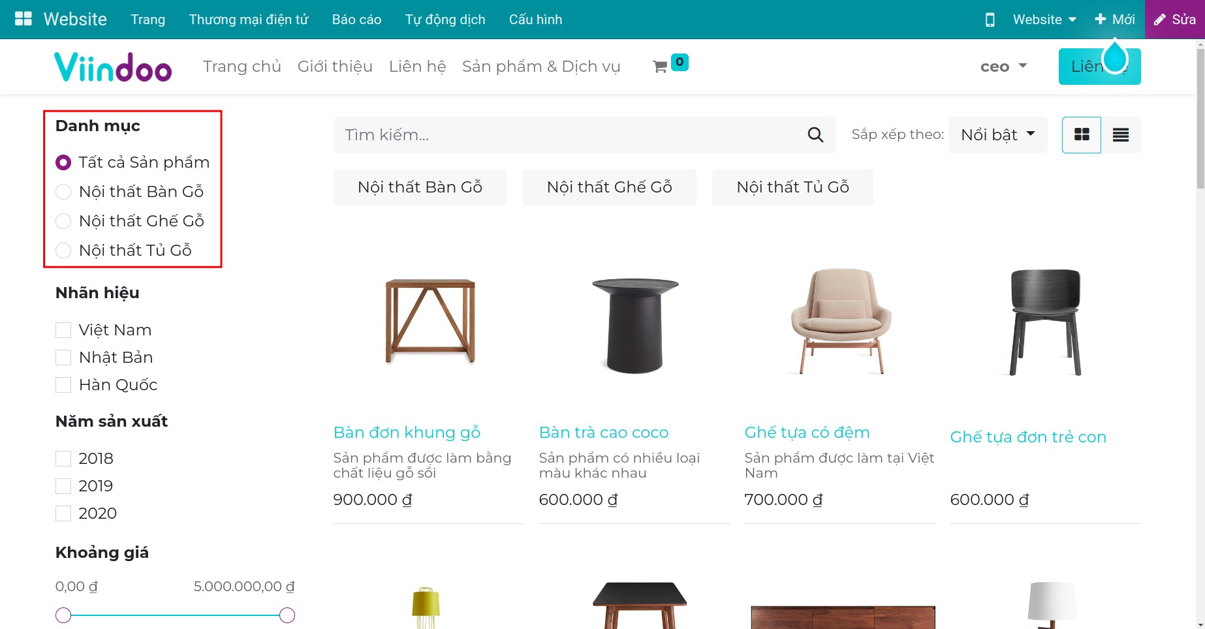Click the mobile preview phone icon
This screenshot has width=1205, height=629.
(x=990, y=20)
